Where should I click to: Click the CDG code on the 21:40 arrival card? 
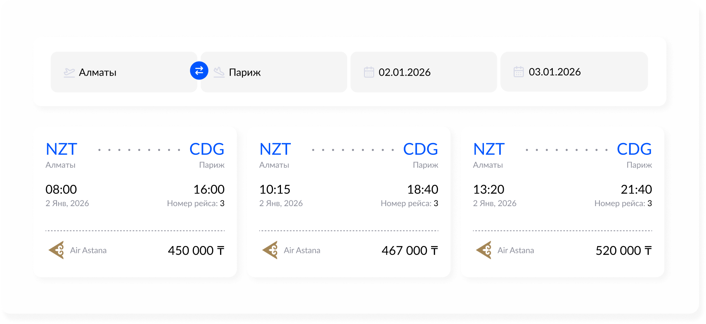(634, 149)
